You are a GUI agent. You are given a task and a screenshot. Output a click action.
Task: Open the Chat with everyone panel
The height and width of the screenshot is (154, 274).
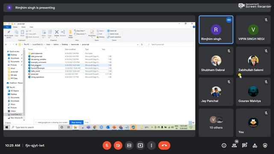click(244, 145)
